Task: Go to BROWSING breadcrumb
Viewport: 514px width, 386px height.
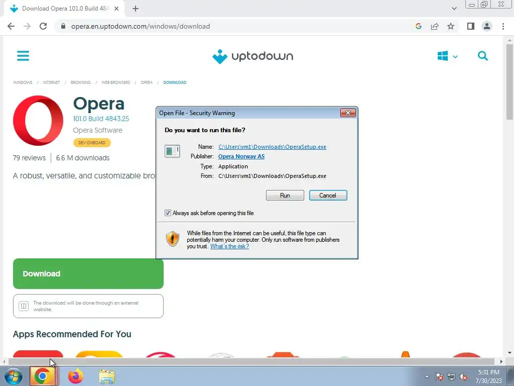Action: pos(81,82)
